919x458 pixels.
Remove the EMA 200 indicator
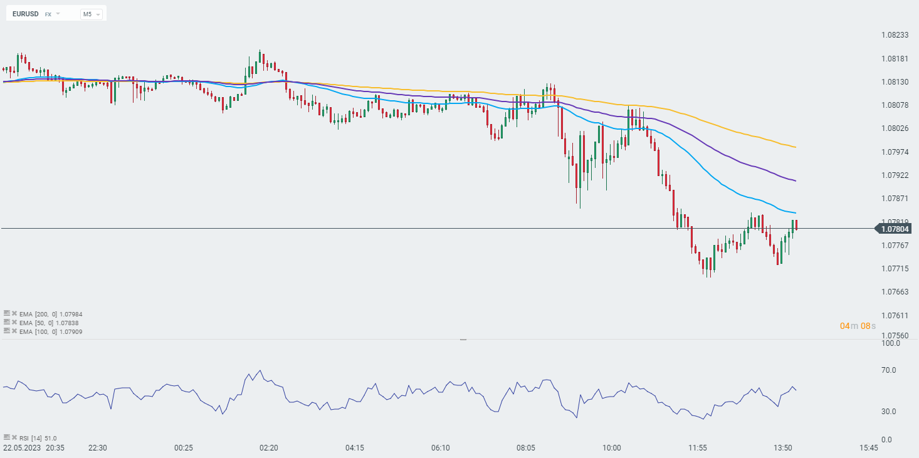point(14,313)
